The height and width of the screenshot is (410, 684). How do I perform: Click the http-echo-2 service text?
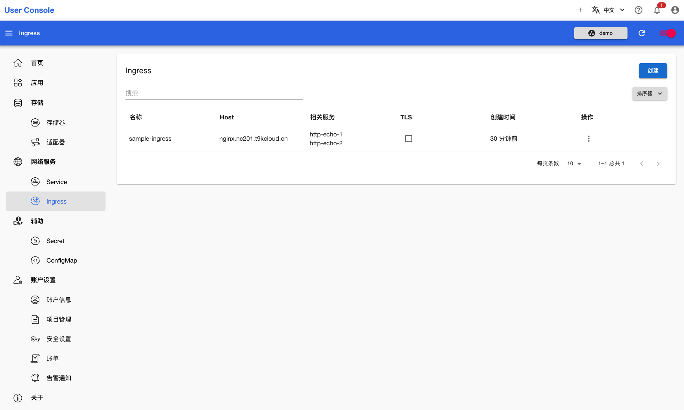326,143
